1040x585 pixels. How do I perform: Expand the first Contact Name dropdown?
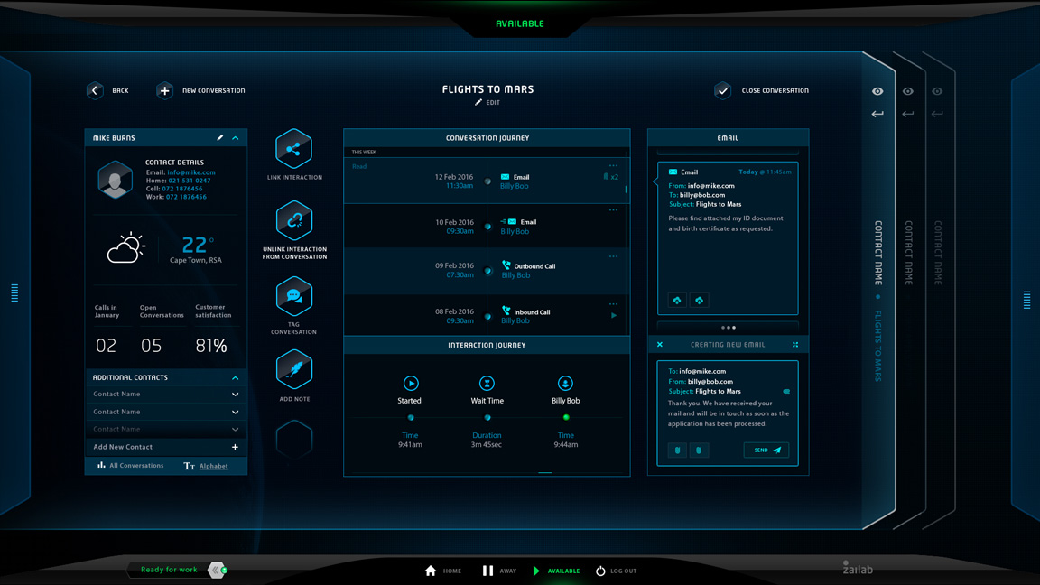pyautogui.click(x=233, y=395)
